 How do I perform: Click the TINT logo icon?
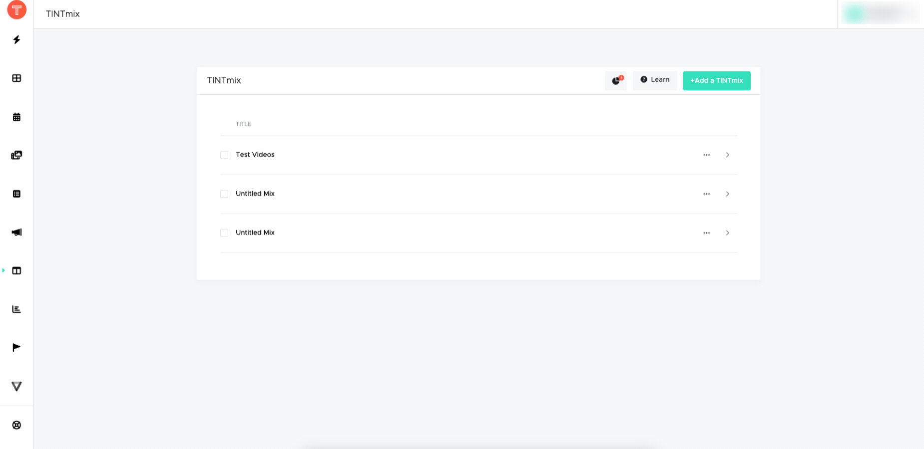pyautogui.click(x=16, y=9)
